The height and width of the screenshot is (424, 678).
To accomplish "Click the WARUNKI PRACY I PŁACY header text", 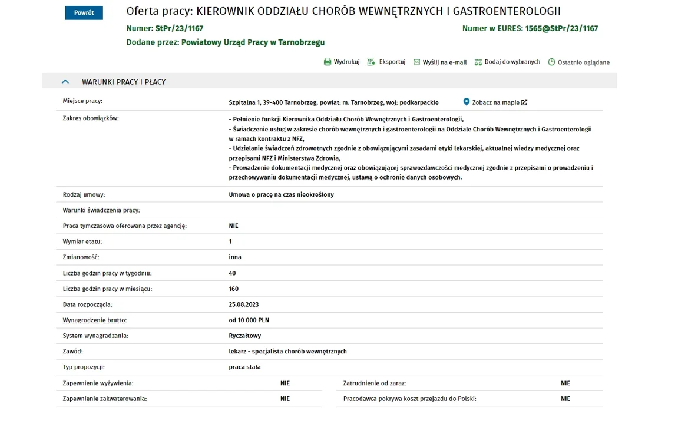I will click(124, 82).
